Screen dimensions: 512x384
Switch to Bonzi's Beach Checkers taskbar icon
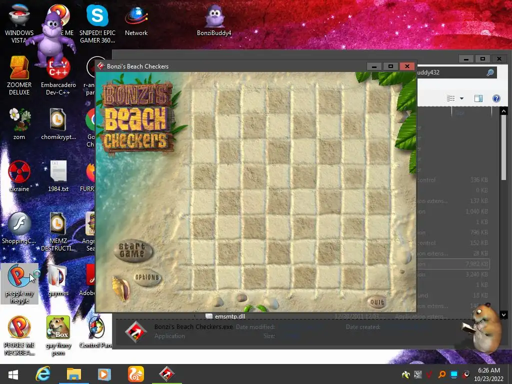coord(167,374)
